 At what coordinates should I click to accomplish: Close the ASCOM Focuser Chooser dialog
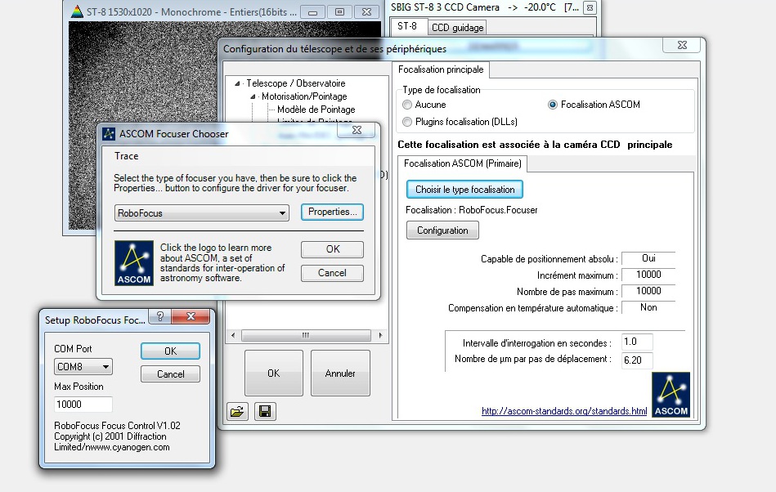(357, 130)
